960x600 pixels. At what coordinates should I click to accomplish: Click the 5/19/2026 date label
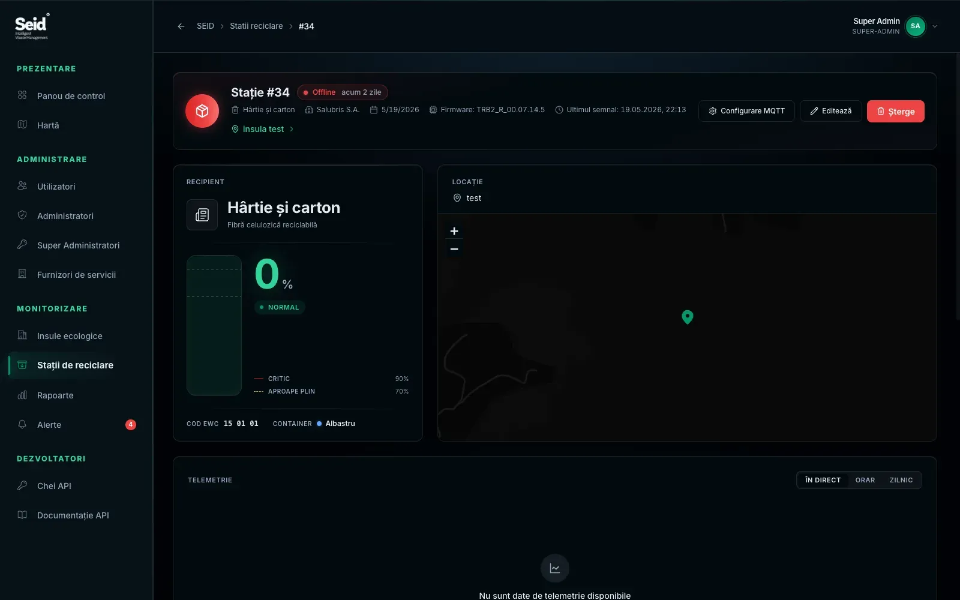pos(400,110)
